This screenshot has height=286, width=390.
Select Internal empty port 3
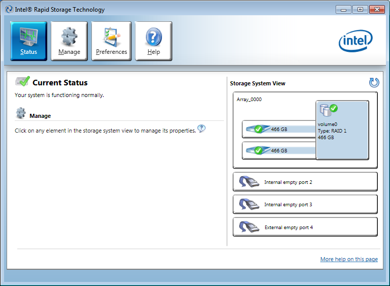(305, 204)
